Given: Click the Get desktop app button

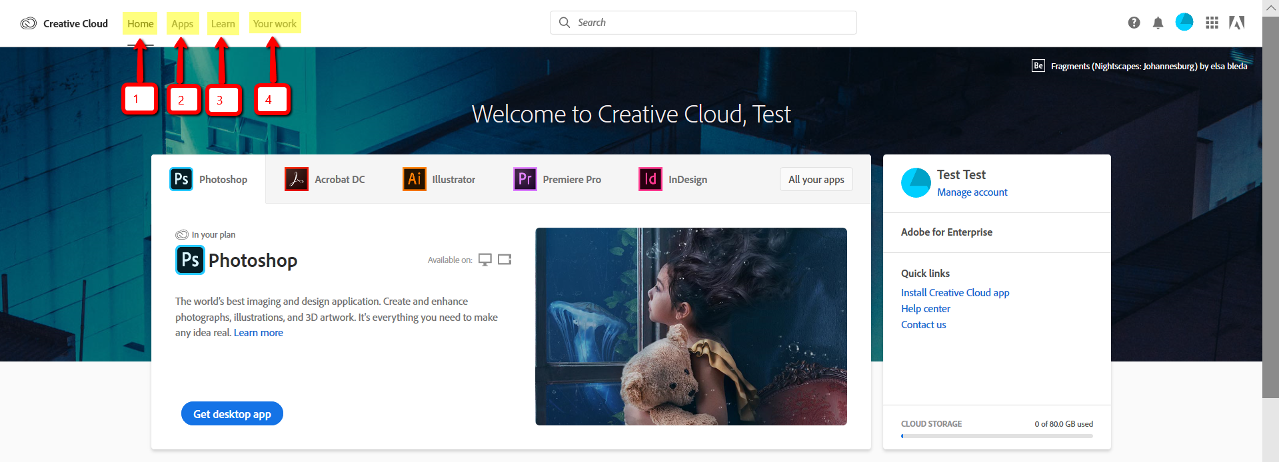Looking at the screenshot, I should tap(232, 413).
